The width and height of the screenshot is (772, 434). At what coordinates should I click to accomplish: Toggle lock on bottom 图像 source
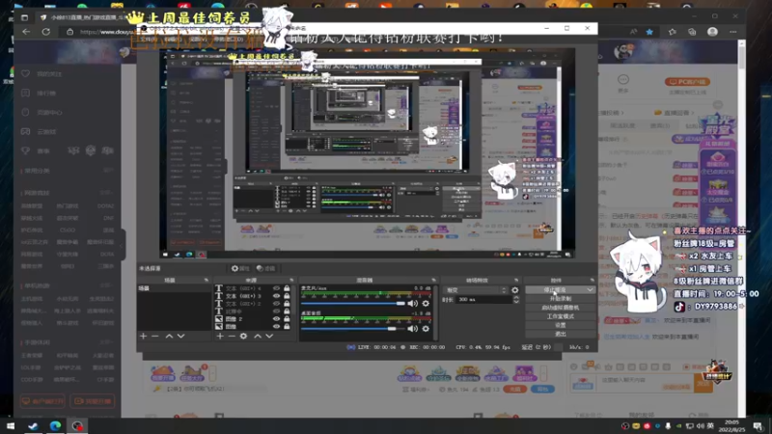coord(287,326)
